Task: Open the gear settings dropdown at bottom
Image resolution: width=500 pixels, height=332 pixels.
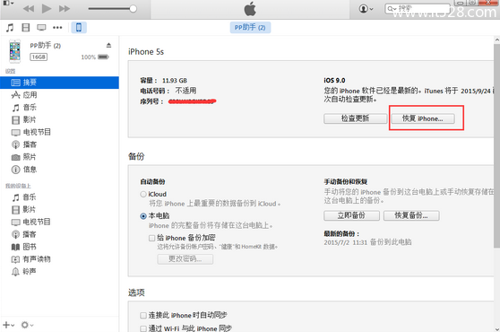Action: coord(27,325)
